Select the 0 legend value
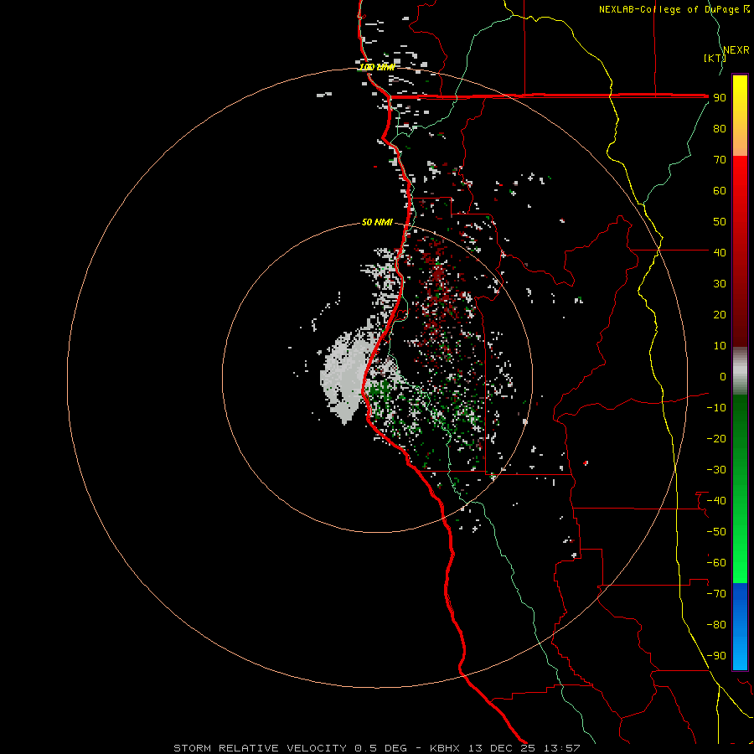This screenshot has width=754, height=754. [x=723, y=376]
